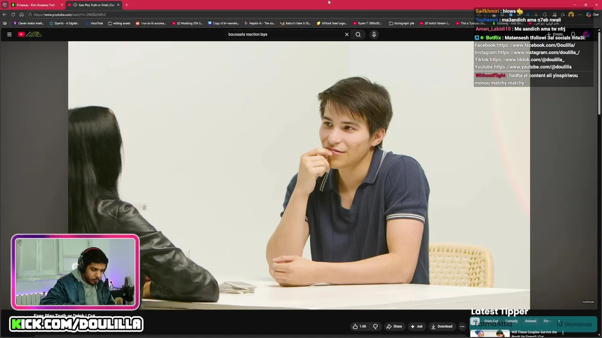Screen dimensions: 602x338
Task: Mute audio on Exes Play Truth or Drink tab
Action: [x=75, y=5]
